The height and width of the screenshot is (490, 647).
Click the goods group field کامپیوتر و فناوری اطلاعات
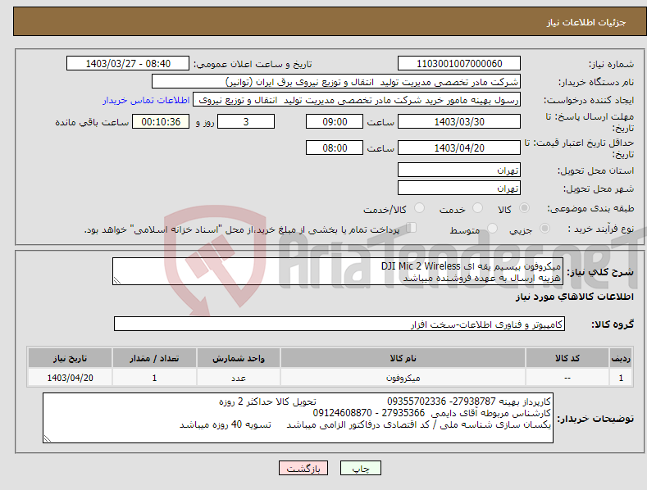[x=339, y=324]
